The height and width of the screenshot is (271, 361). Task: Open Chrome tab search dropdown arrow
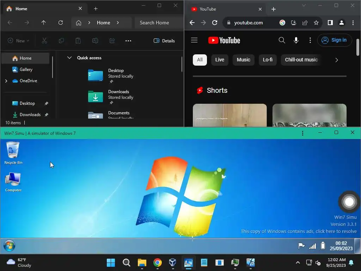(304, 5)
